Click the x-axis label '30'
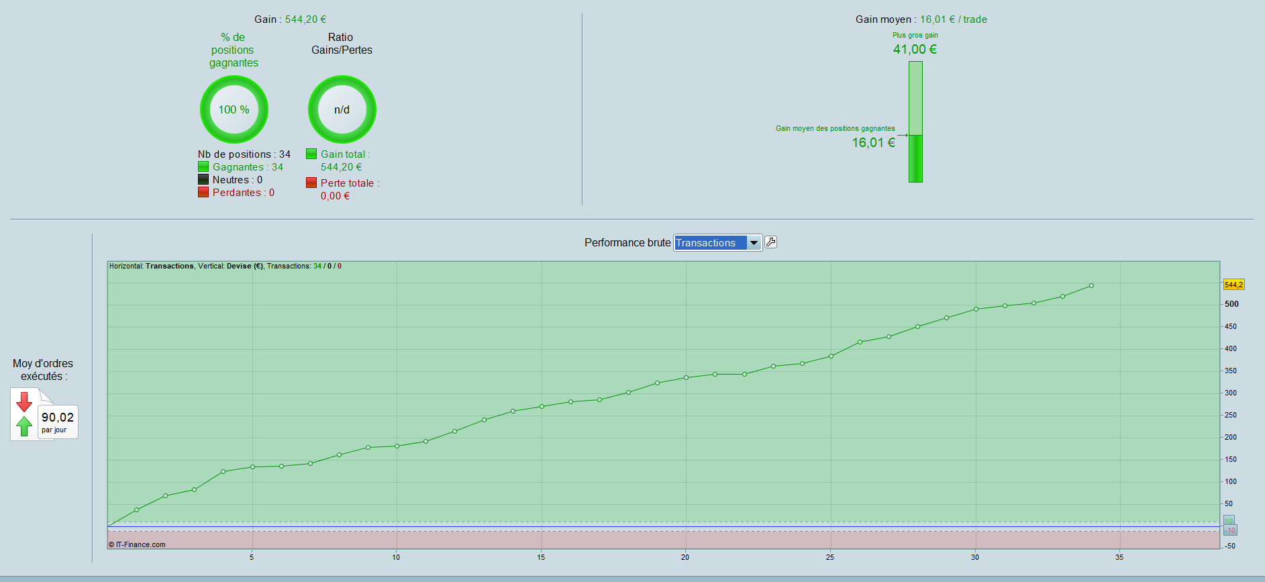Viewport: 1265px width, 582px height. click(975, 557)
